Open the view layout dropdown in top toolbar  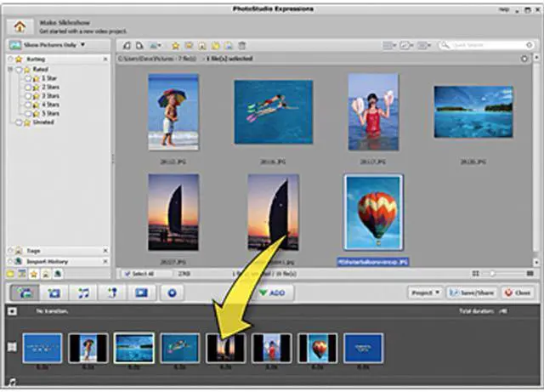(389, 45)
